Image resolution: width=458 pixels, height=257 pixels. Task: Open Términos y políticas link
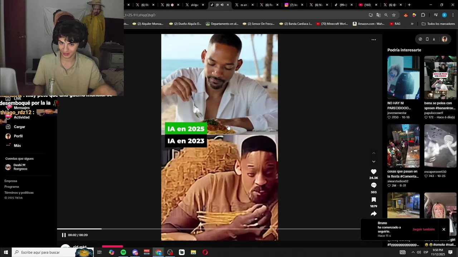(19, 193)
